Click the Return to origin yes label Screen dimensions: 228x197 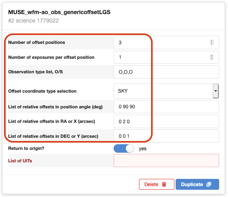[x=143, y=149]
